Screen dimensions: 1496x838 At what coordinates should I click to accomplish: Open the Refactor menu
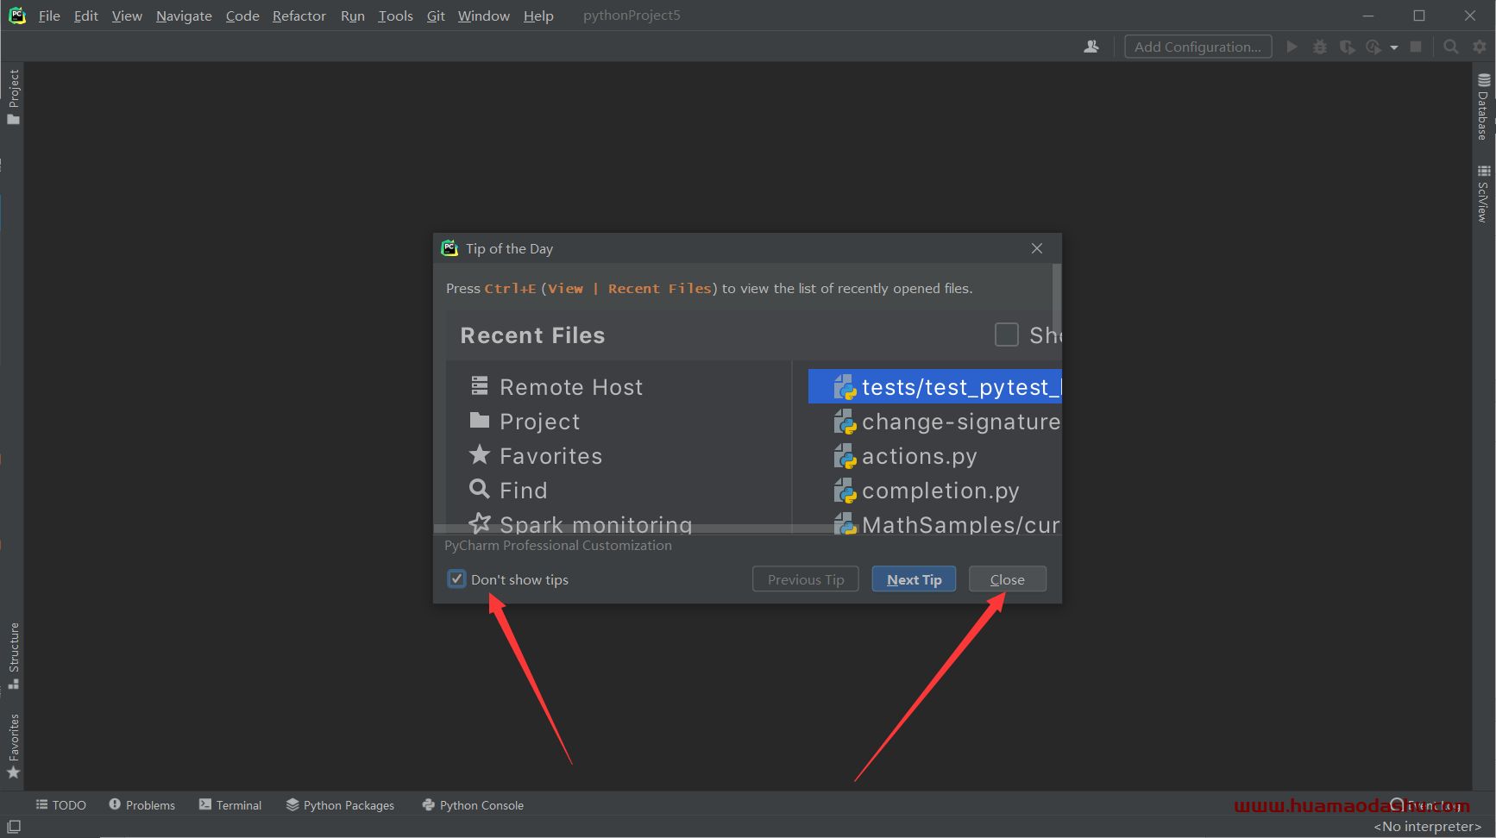299,16
